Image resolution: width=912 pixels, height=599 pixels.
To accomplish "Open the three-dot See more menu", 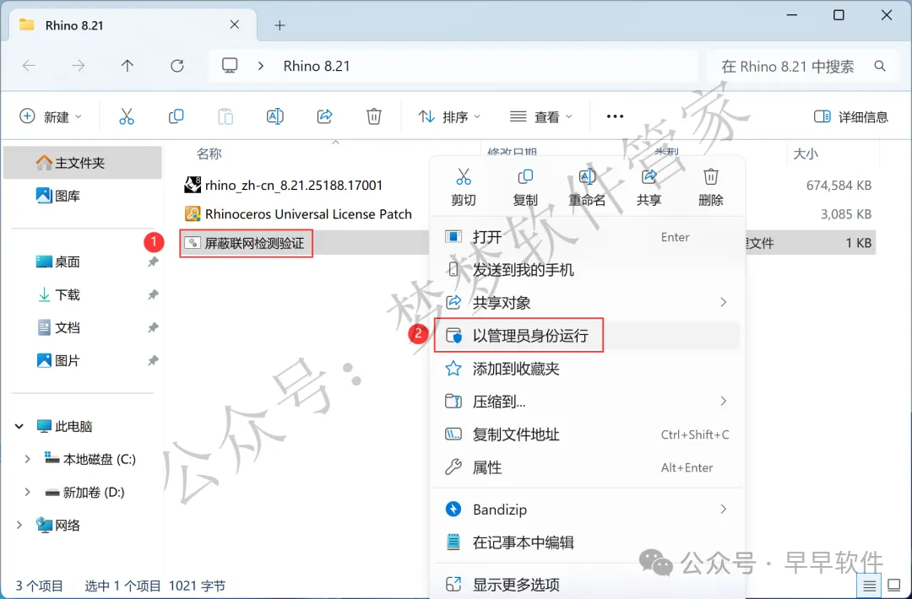I will 615,116.
